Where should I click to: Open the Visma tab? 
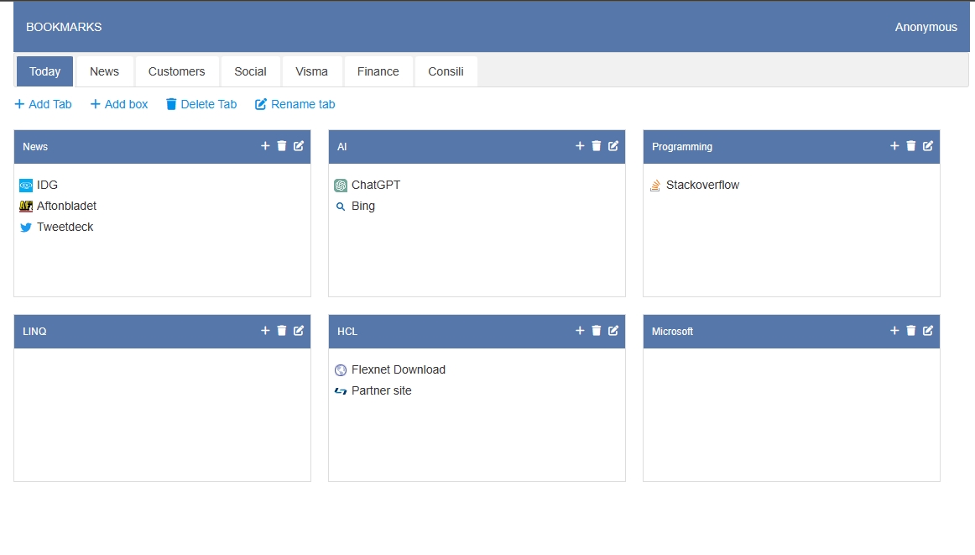click(311, 71)
